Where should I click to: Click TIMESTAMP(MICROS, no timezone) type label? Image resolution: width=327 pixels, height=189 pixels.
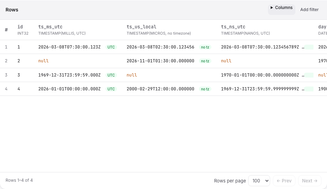(x=159, y=33)
